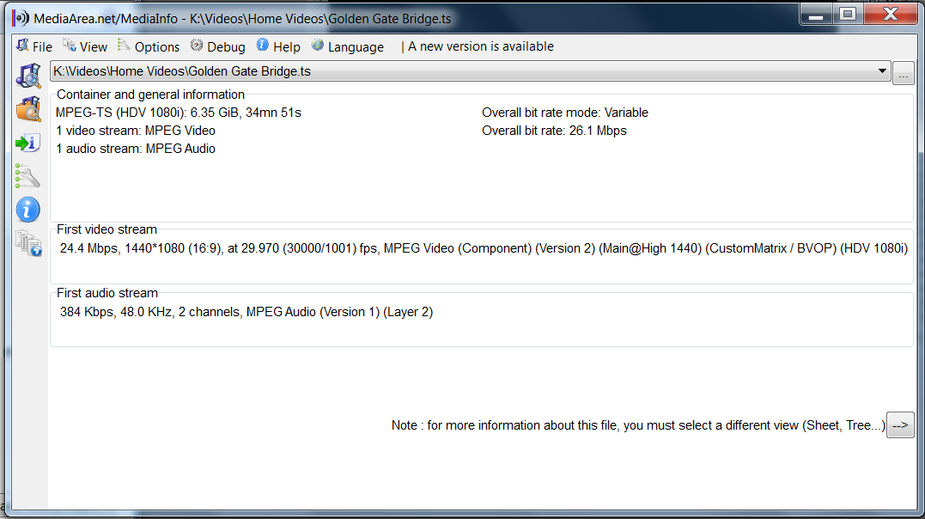925x519 pixels.
Task: Click the browse '...' button
Action: pos(904,73)
